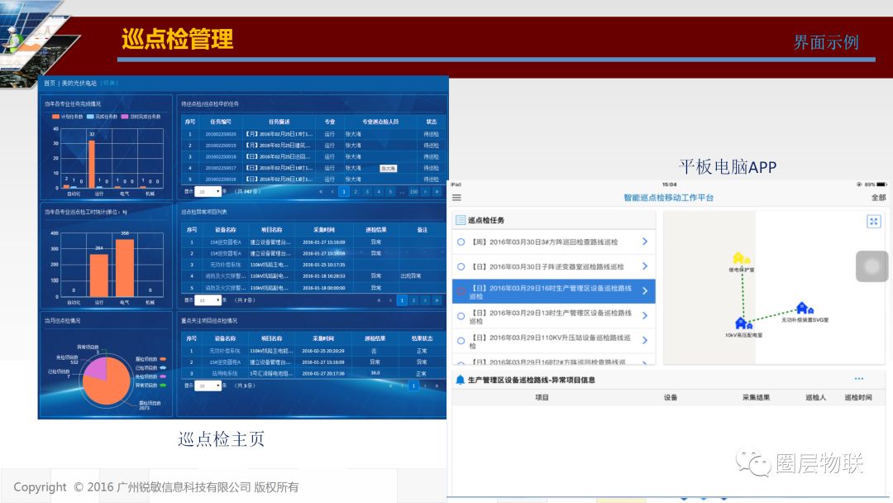Toggle 计划任务数 orange legend swatch
This screenshot has height=503, width=893.
click(x=56, y=116)
